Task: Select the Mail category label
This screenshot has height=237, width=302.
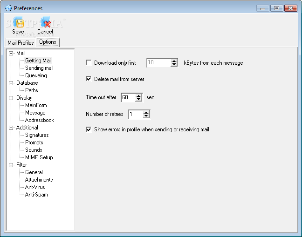Action: tap(21, 53)
